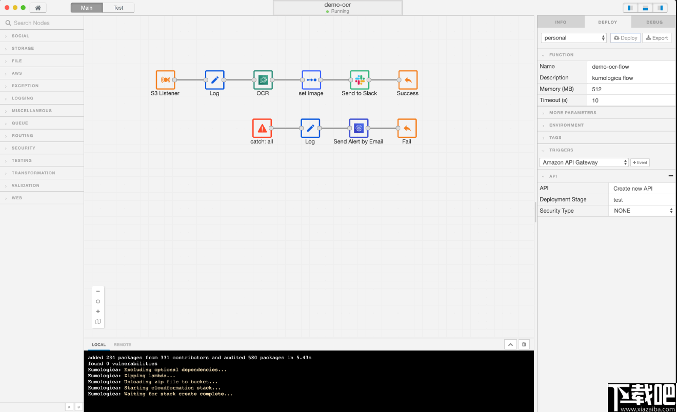
Task: Click the Deploy button
Action: tap(625, 38)
